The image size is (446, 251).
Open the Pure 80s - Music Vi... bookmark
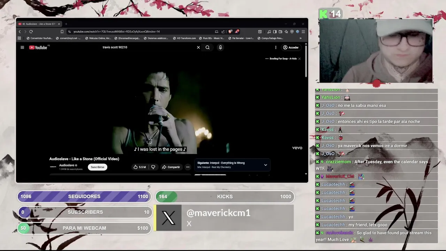[x=212, y=38]
